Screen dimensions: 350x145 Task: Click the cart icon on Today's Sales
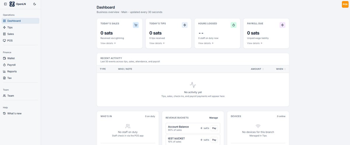[136, 25]
